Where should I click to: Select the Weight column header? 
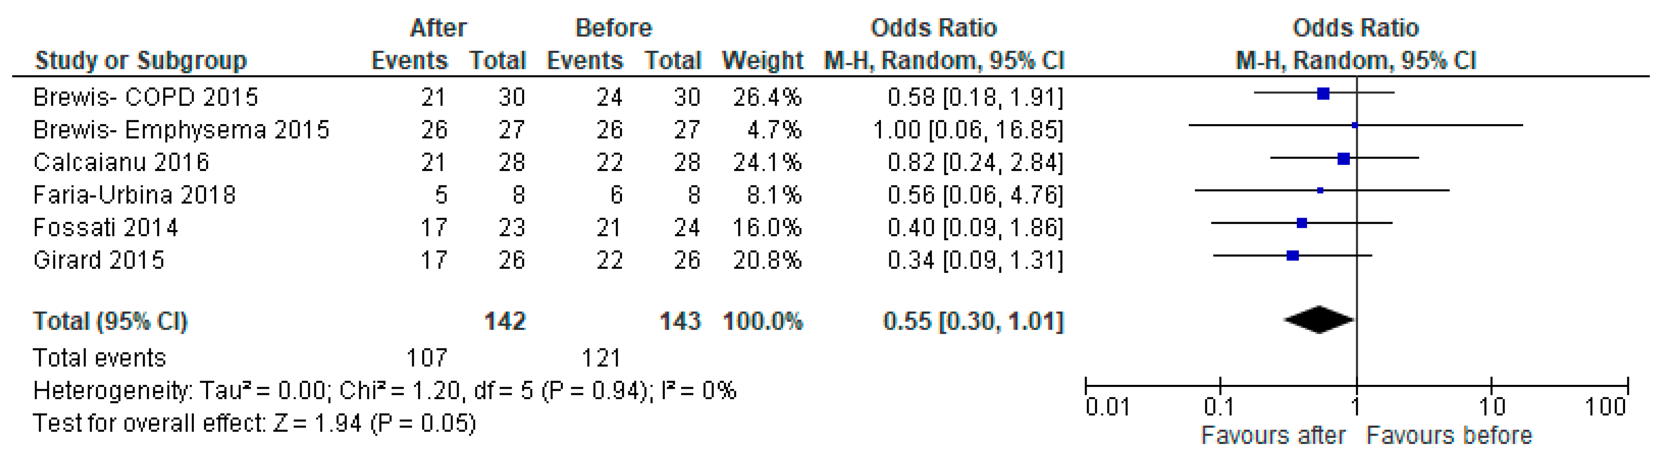762,61
